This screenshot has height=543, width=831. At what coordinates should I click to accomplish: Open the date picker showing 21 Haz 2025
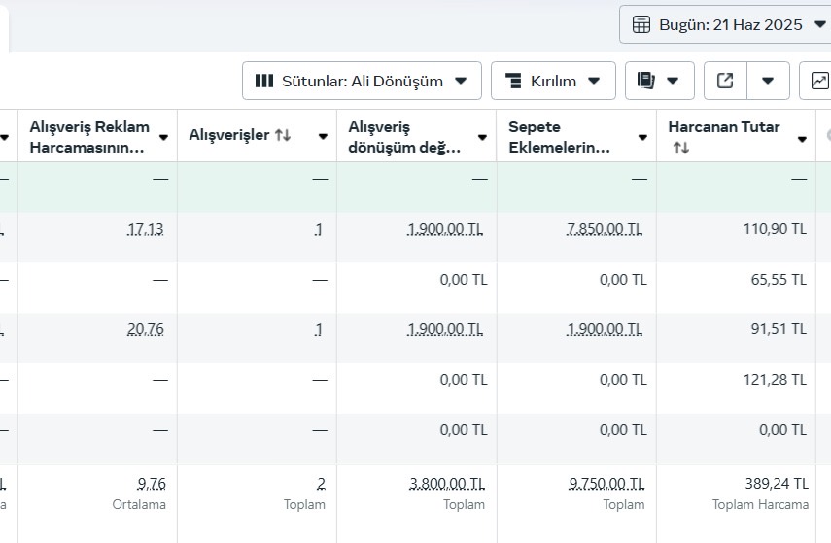(725, 24)
